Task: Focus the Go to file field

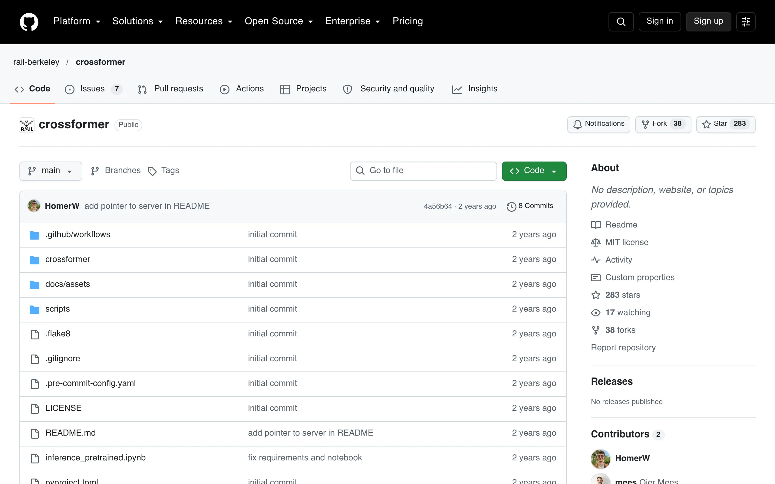Action: pyautogui.click(x=423, y=171)
